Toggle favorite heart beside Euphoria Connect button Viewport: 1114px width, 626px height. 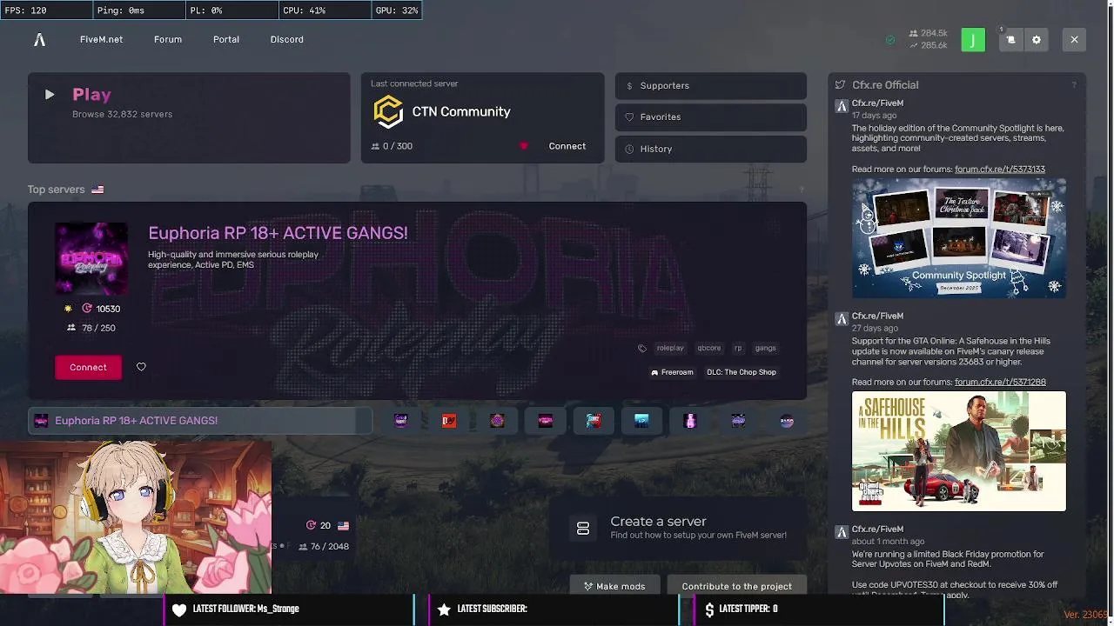(x=141, y=367)
